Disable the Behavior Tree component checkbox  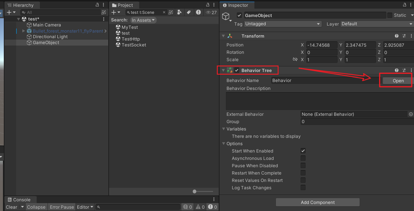point(237,71)
